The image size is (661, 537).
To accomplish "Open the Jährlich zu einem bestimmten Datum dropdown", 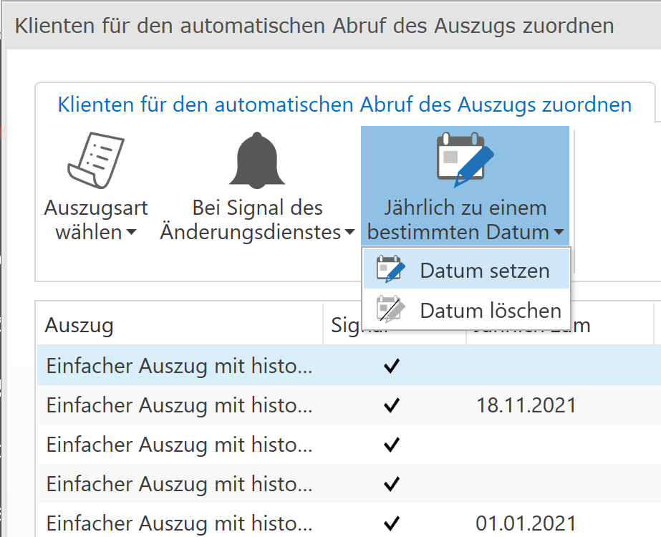I will tap(560, 232).
